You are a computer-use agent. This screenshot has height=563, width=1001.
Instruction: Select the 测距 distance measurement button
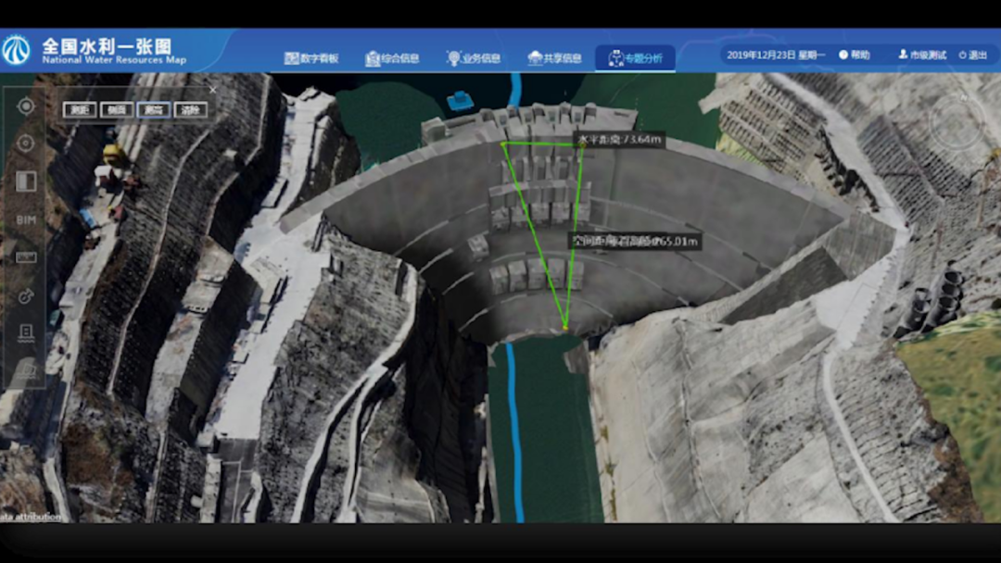pos(79,110)
